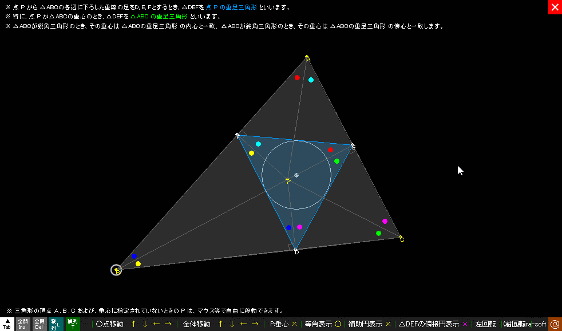Click the 縦列 L layout button
The width and height of the screenshot is (562, 331).
click(56, 324)
